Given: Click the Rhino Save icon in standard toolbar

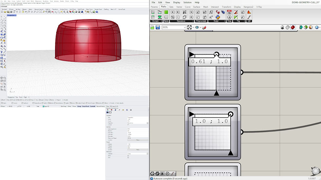Looking at the screenshot, I should pos(8,12).
